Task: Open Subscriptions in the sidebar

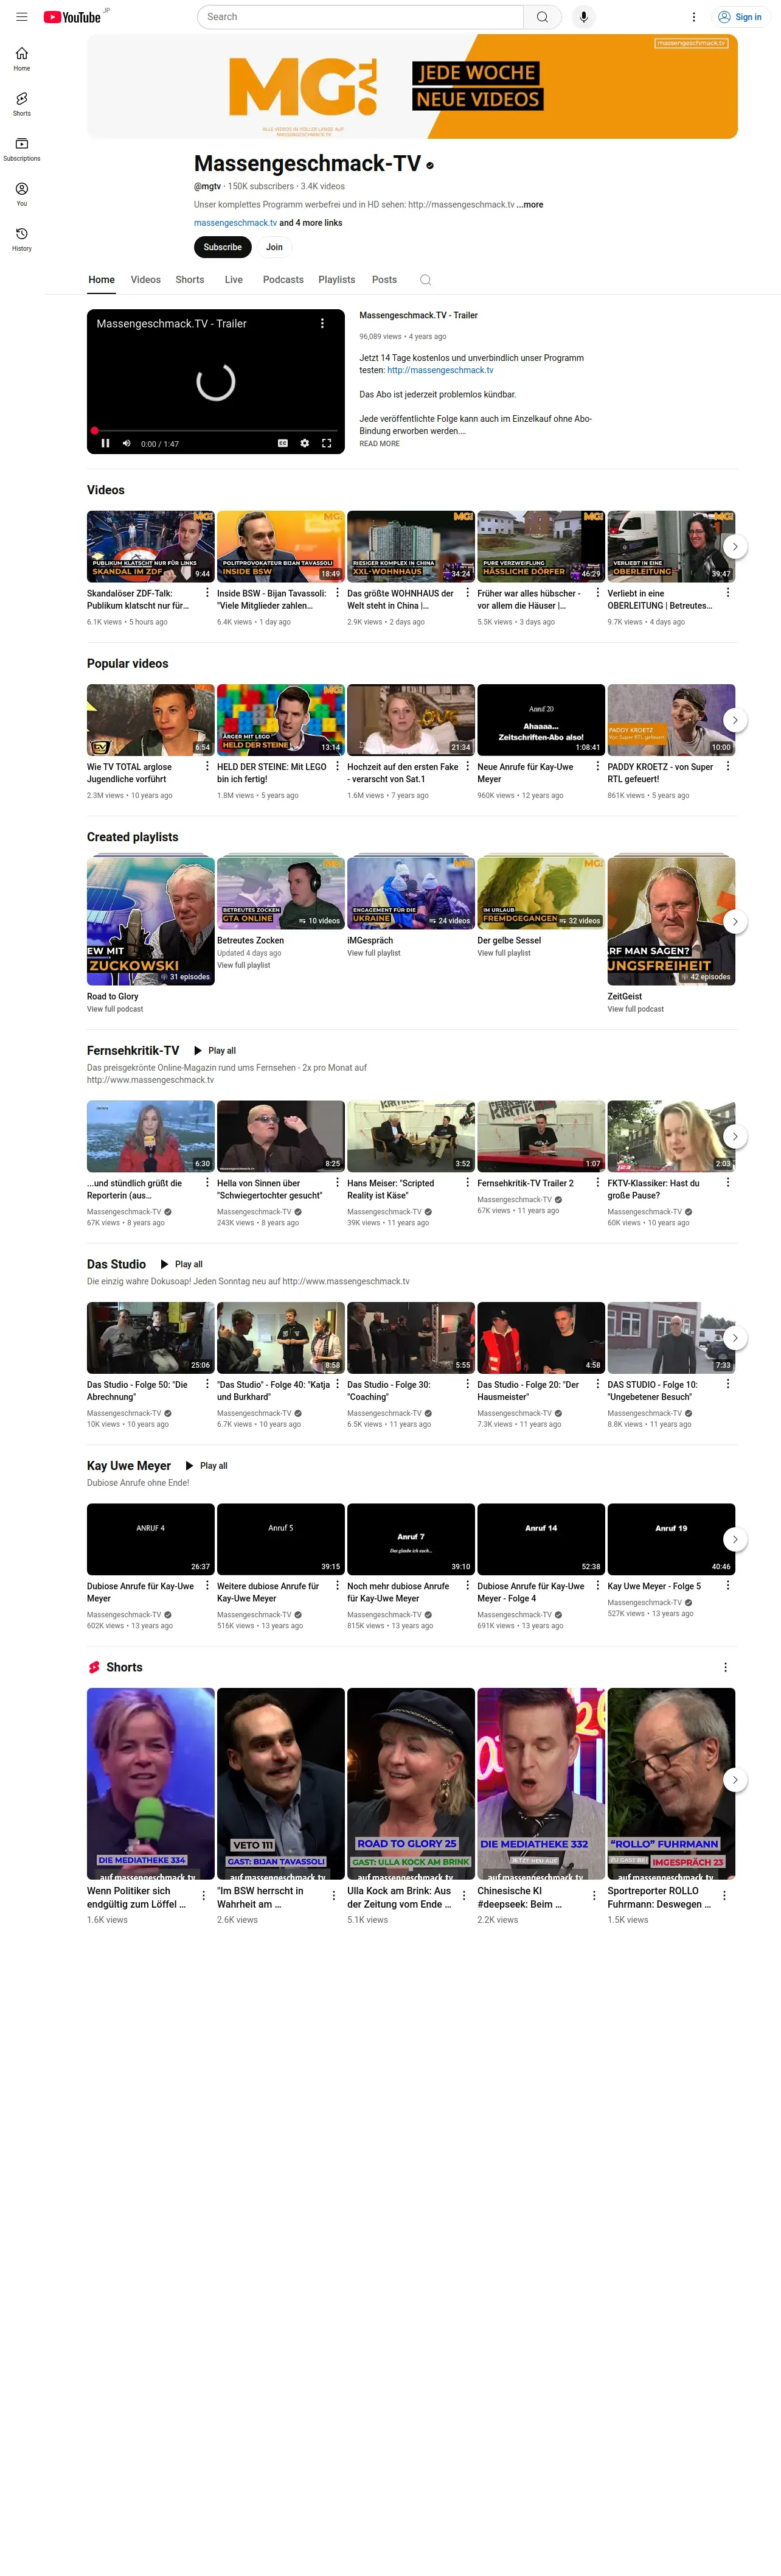Action: (x=22, y=149)
